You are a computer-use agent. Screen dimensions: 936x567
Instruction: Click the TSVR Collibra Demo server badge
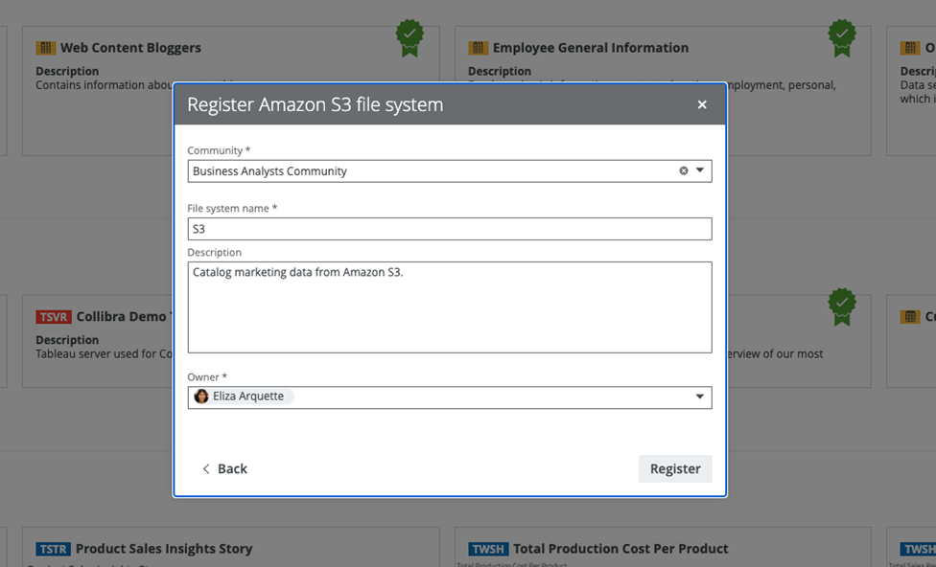pos(54,317)
